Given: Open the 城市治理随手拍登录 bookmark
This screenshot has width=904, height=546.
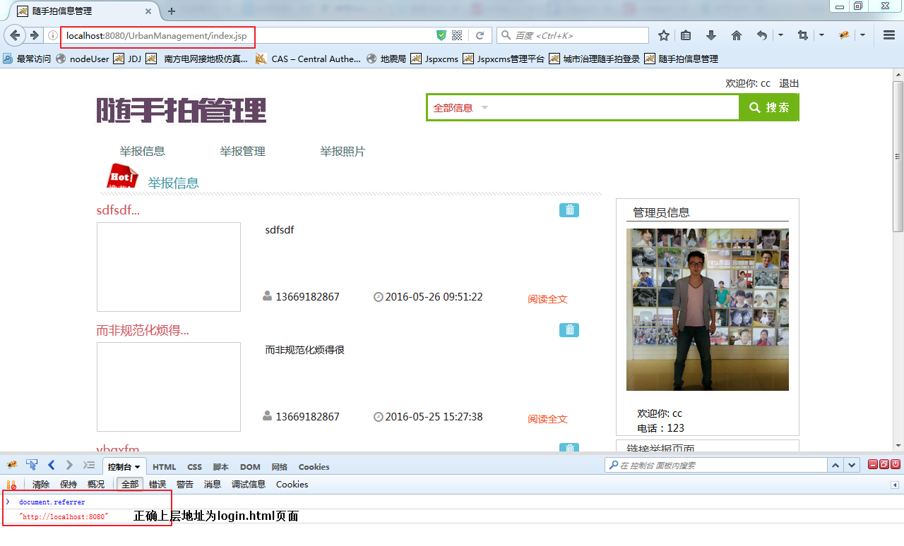Looking at the screenshot, I should pos(594,59).
